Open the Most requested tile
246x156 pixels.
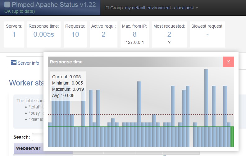[x=169, y=34]
